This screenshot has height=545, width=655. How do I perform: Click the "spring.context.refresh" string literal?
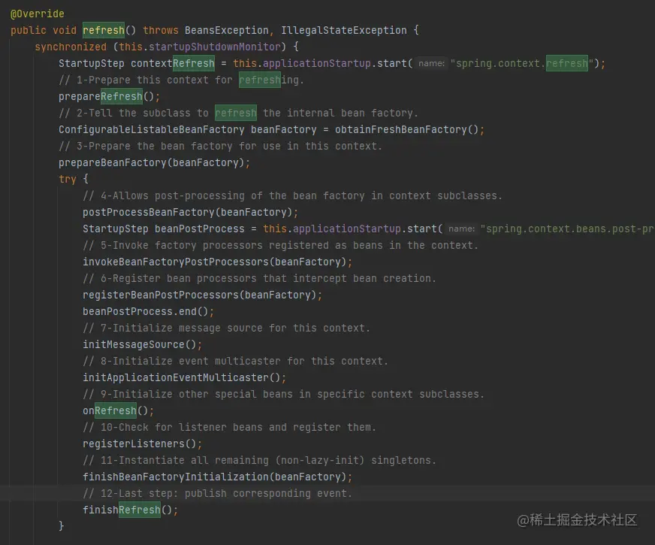coord(522,64)
